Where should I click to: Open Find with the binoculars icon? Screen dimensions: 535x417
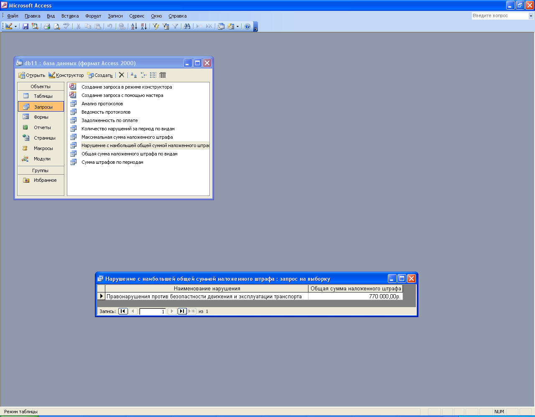(187, 26)
